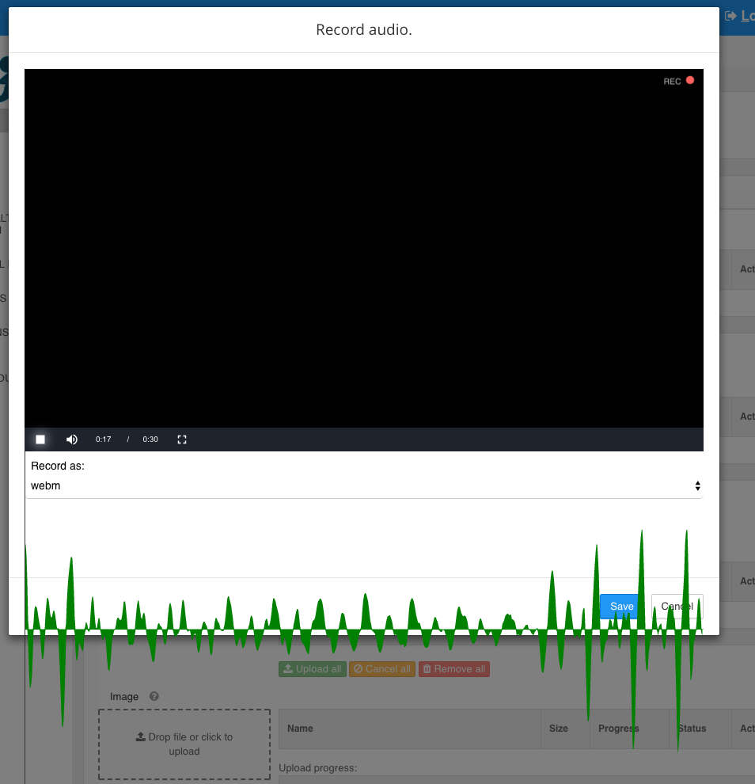Image resolution: width=755 pixels, height=784 pixels.
Task: Click the upload cloud icon in drop zone
Action: click(x=141, y=736)
